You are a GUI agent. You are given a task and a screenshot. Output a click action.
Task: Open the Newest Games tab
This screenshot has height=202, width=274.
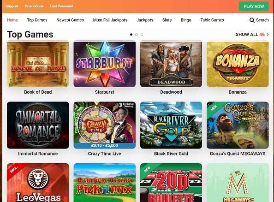(70, 20)
